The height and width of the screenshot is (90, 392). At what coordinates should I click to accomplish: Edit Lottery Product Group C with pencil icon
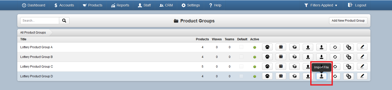(x=362, y=66)
